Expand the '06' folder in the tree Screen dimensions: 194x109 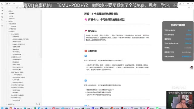click(x=10, y=95)
